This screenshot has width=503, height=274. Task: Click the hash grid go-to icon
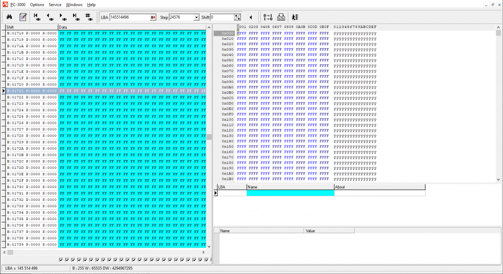point(89,17)
